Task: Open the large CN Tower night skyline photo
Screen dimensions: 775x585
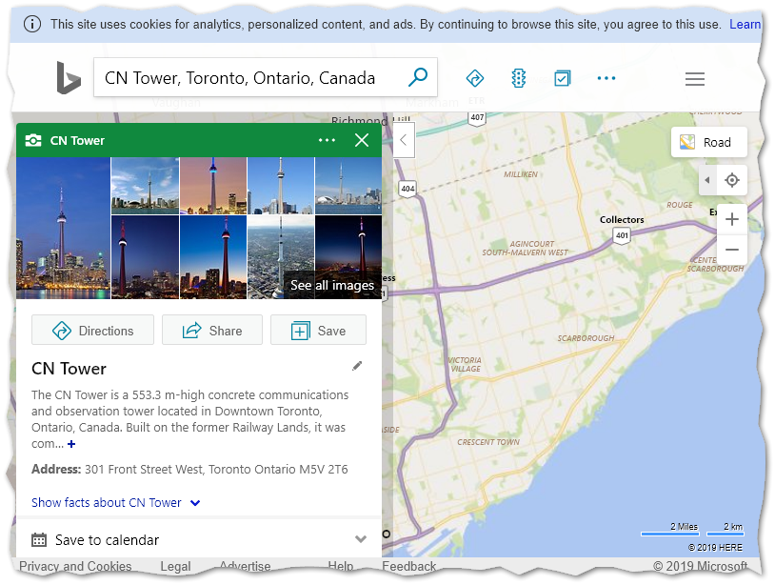Action: [x=63, y=228]
